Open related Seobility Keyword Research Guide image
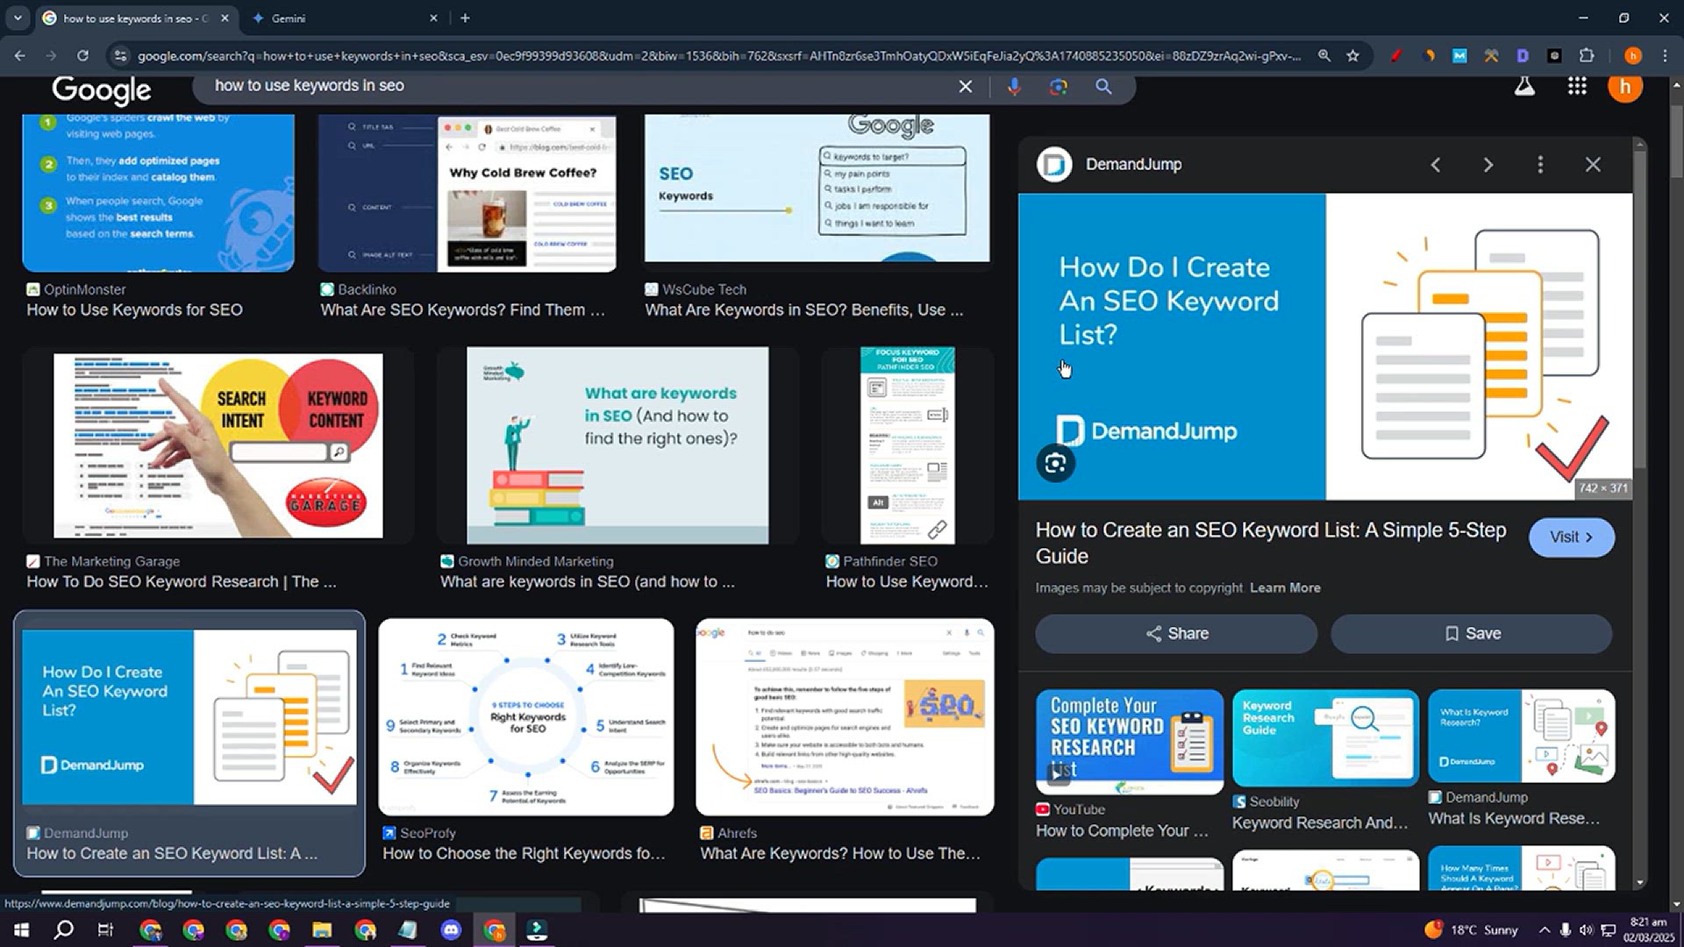 (1325, 737)
